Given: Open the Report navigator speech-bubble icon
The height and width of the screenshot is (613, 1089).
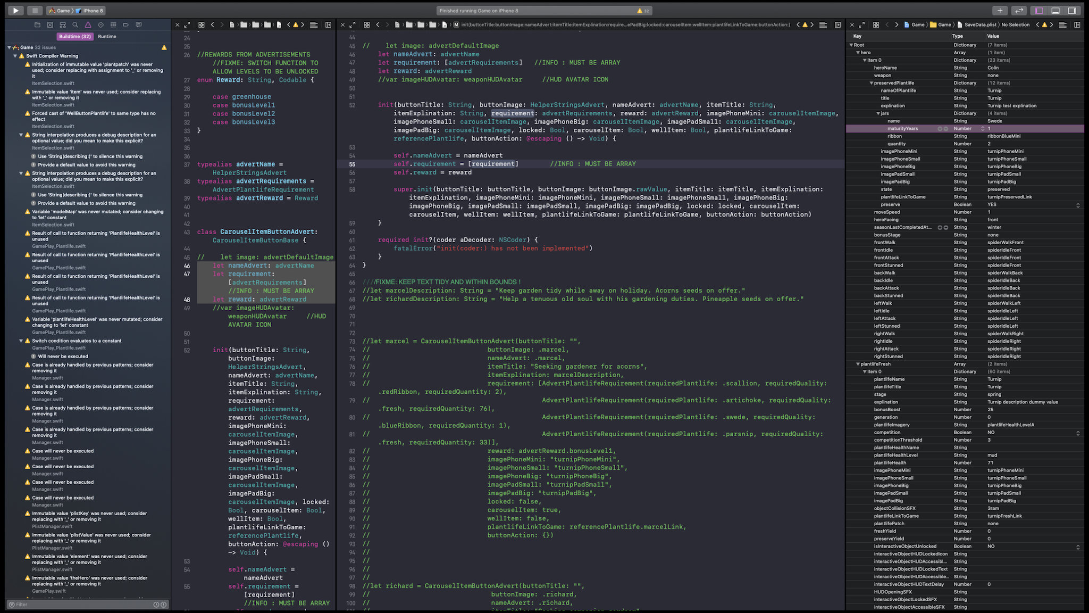Looking at the screenshot, I should (x=139, y=24).
